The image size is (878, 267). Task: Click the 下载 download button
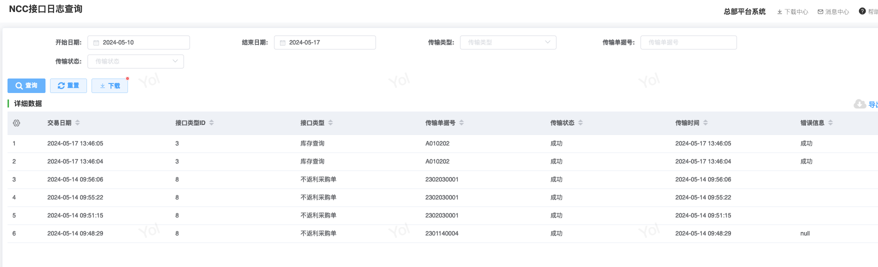click(x=109, y=86)
